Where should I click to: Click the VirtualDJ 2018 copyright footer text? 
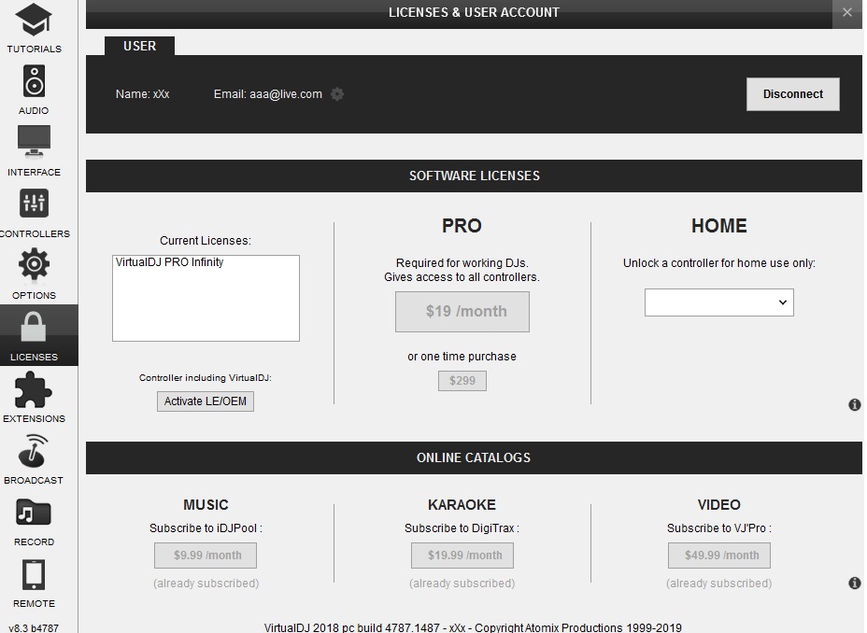(x=473, y=627)
